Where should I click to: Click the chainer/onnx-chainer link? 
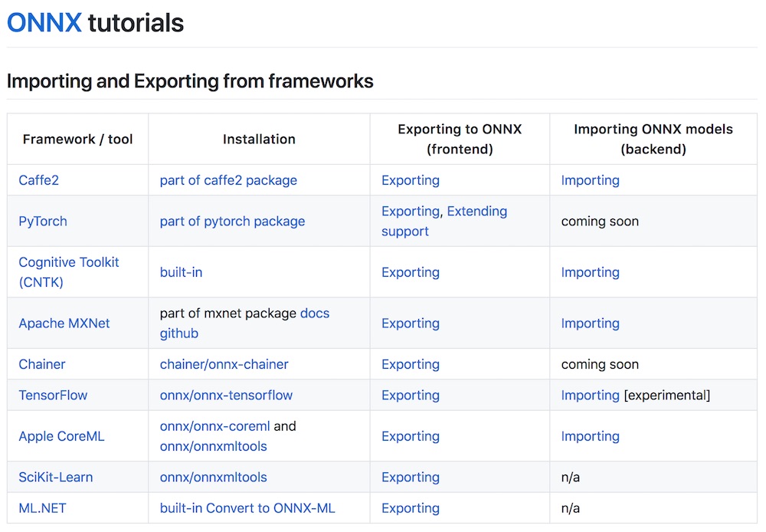[224, 364]
